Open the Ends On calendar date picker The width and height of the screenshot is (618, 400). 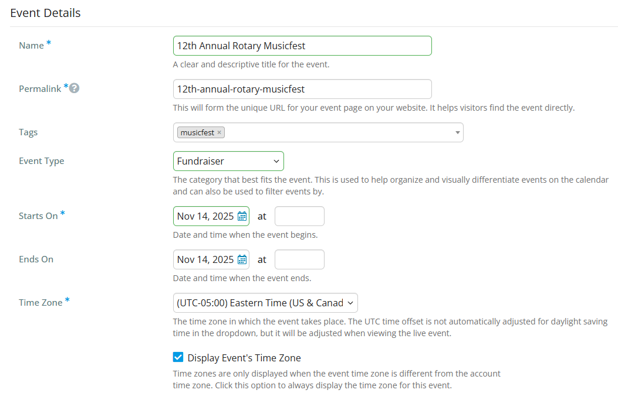pos(242,259)
